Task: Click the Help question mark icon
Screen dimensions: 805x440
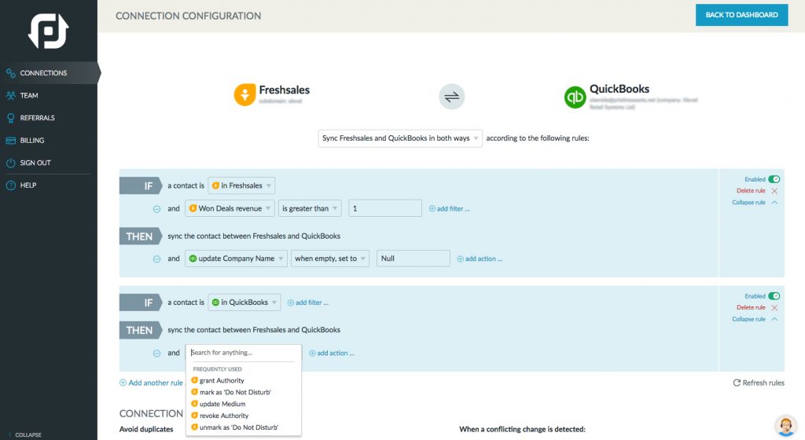Action: [x=11, y=185]
